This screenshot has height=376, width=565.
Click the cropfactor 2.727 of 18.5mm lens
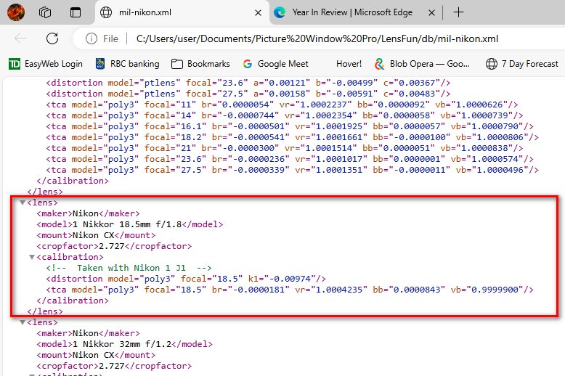(111, 246)
